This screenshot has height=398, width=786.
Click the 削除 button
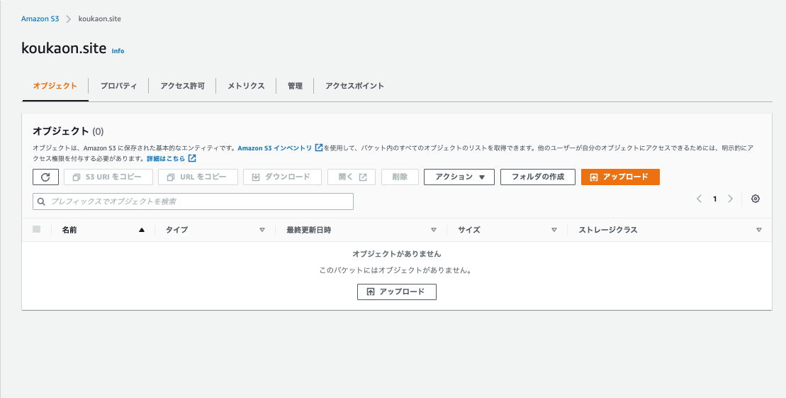[400, 177]
